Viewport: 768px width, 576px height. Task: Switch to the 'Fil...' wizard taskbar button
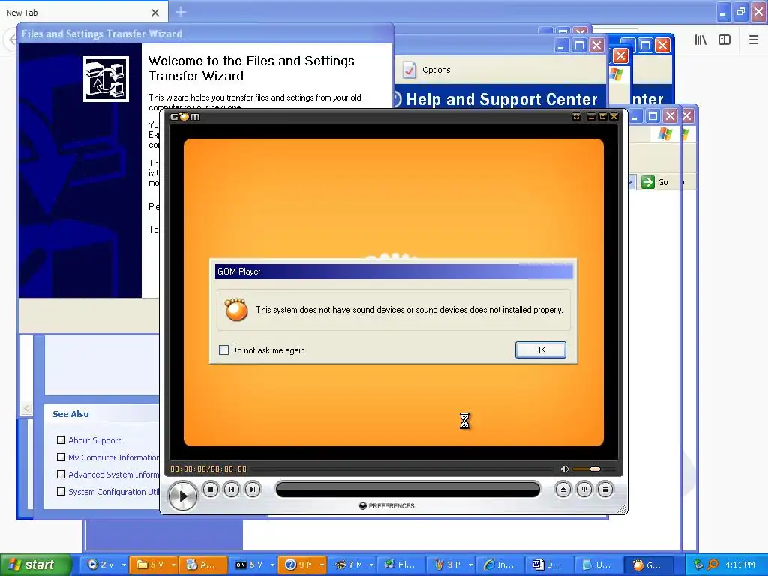point(401,565)
